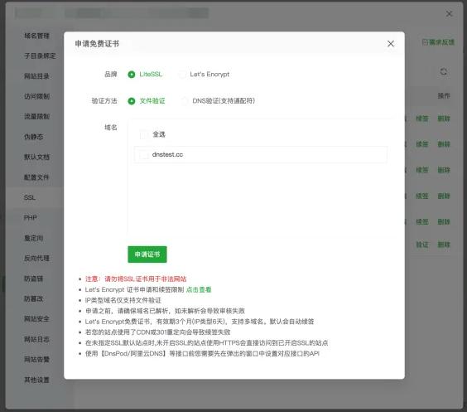Open 网站安全 in the sidebar
467x412 pixels.
pos(36,318)
